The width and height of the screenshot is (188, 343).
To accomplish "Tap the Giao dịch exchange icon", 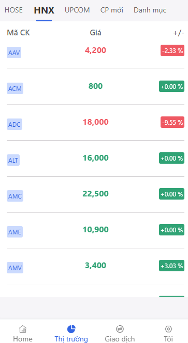I will 120,329.
